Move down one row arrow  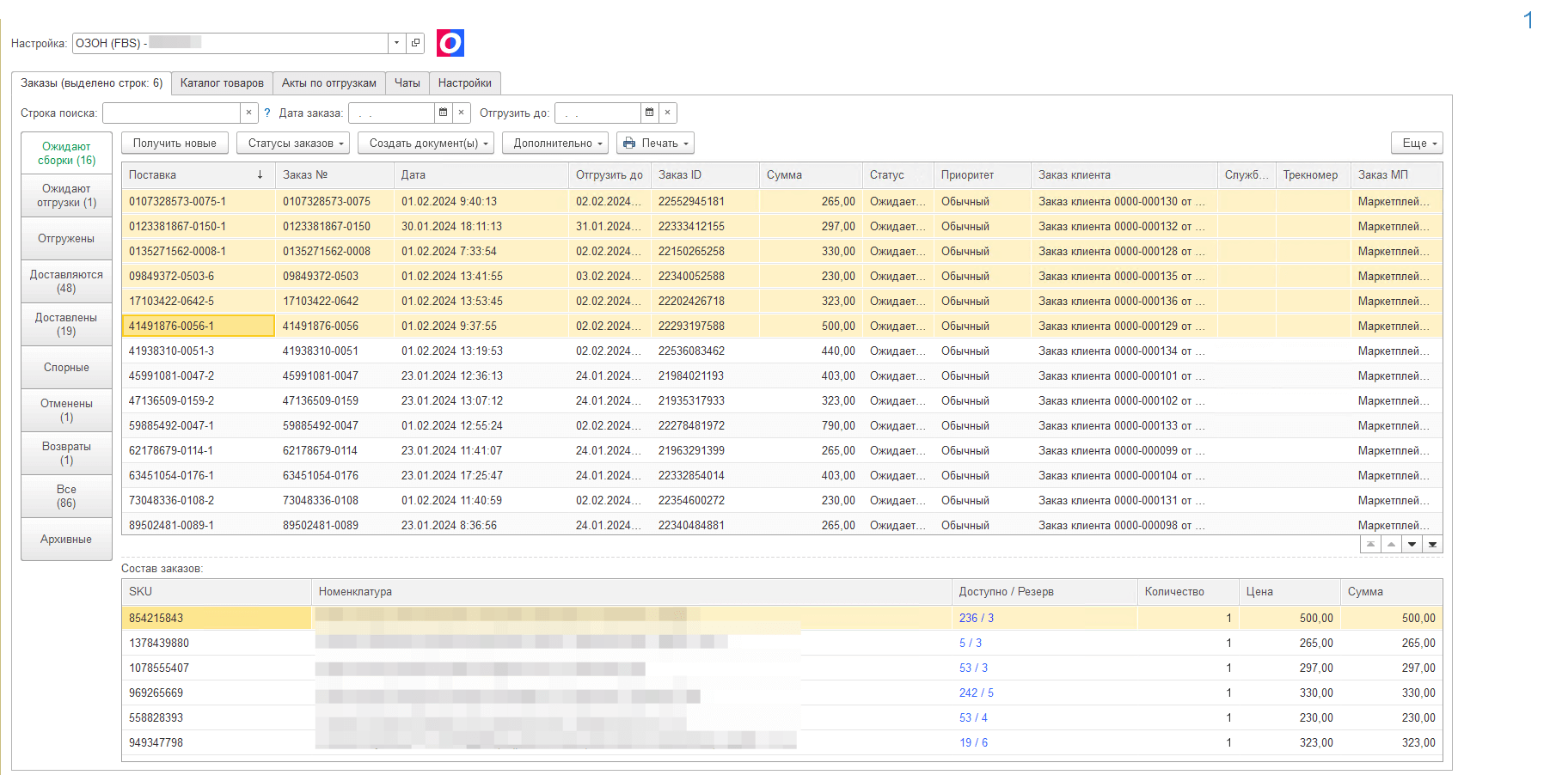(1412, 545)
